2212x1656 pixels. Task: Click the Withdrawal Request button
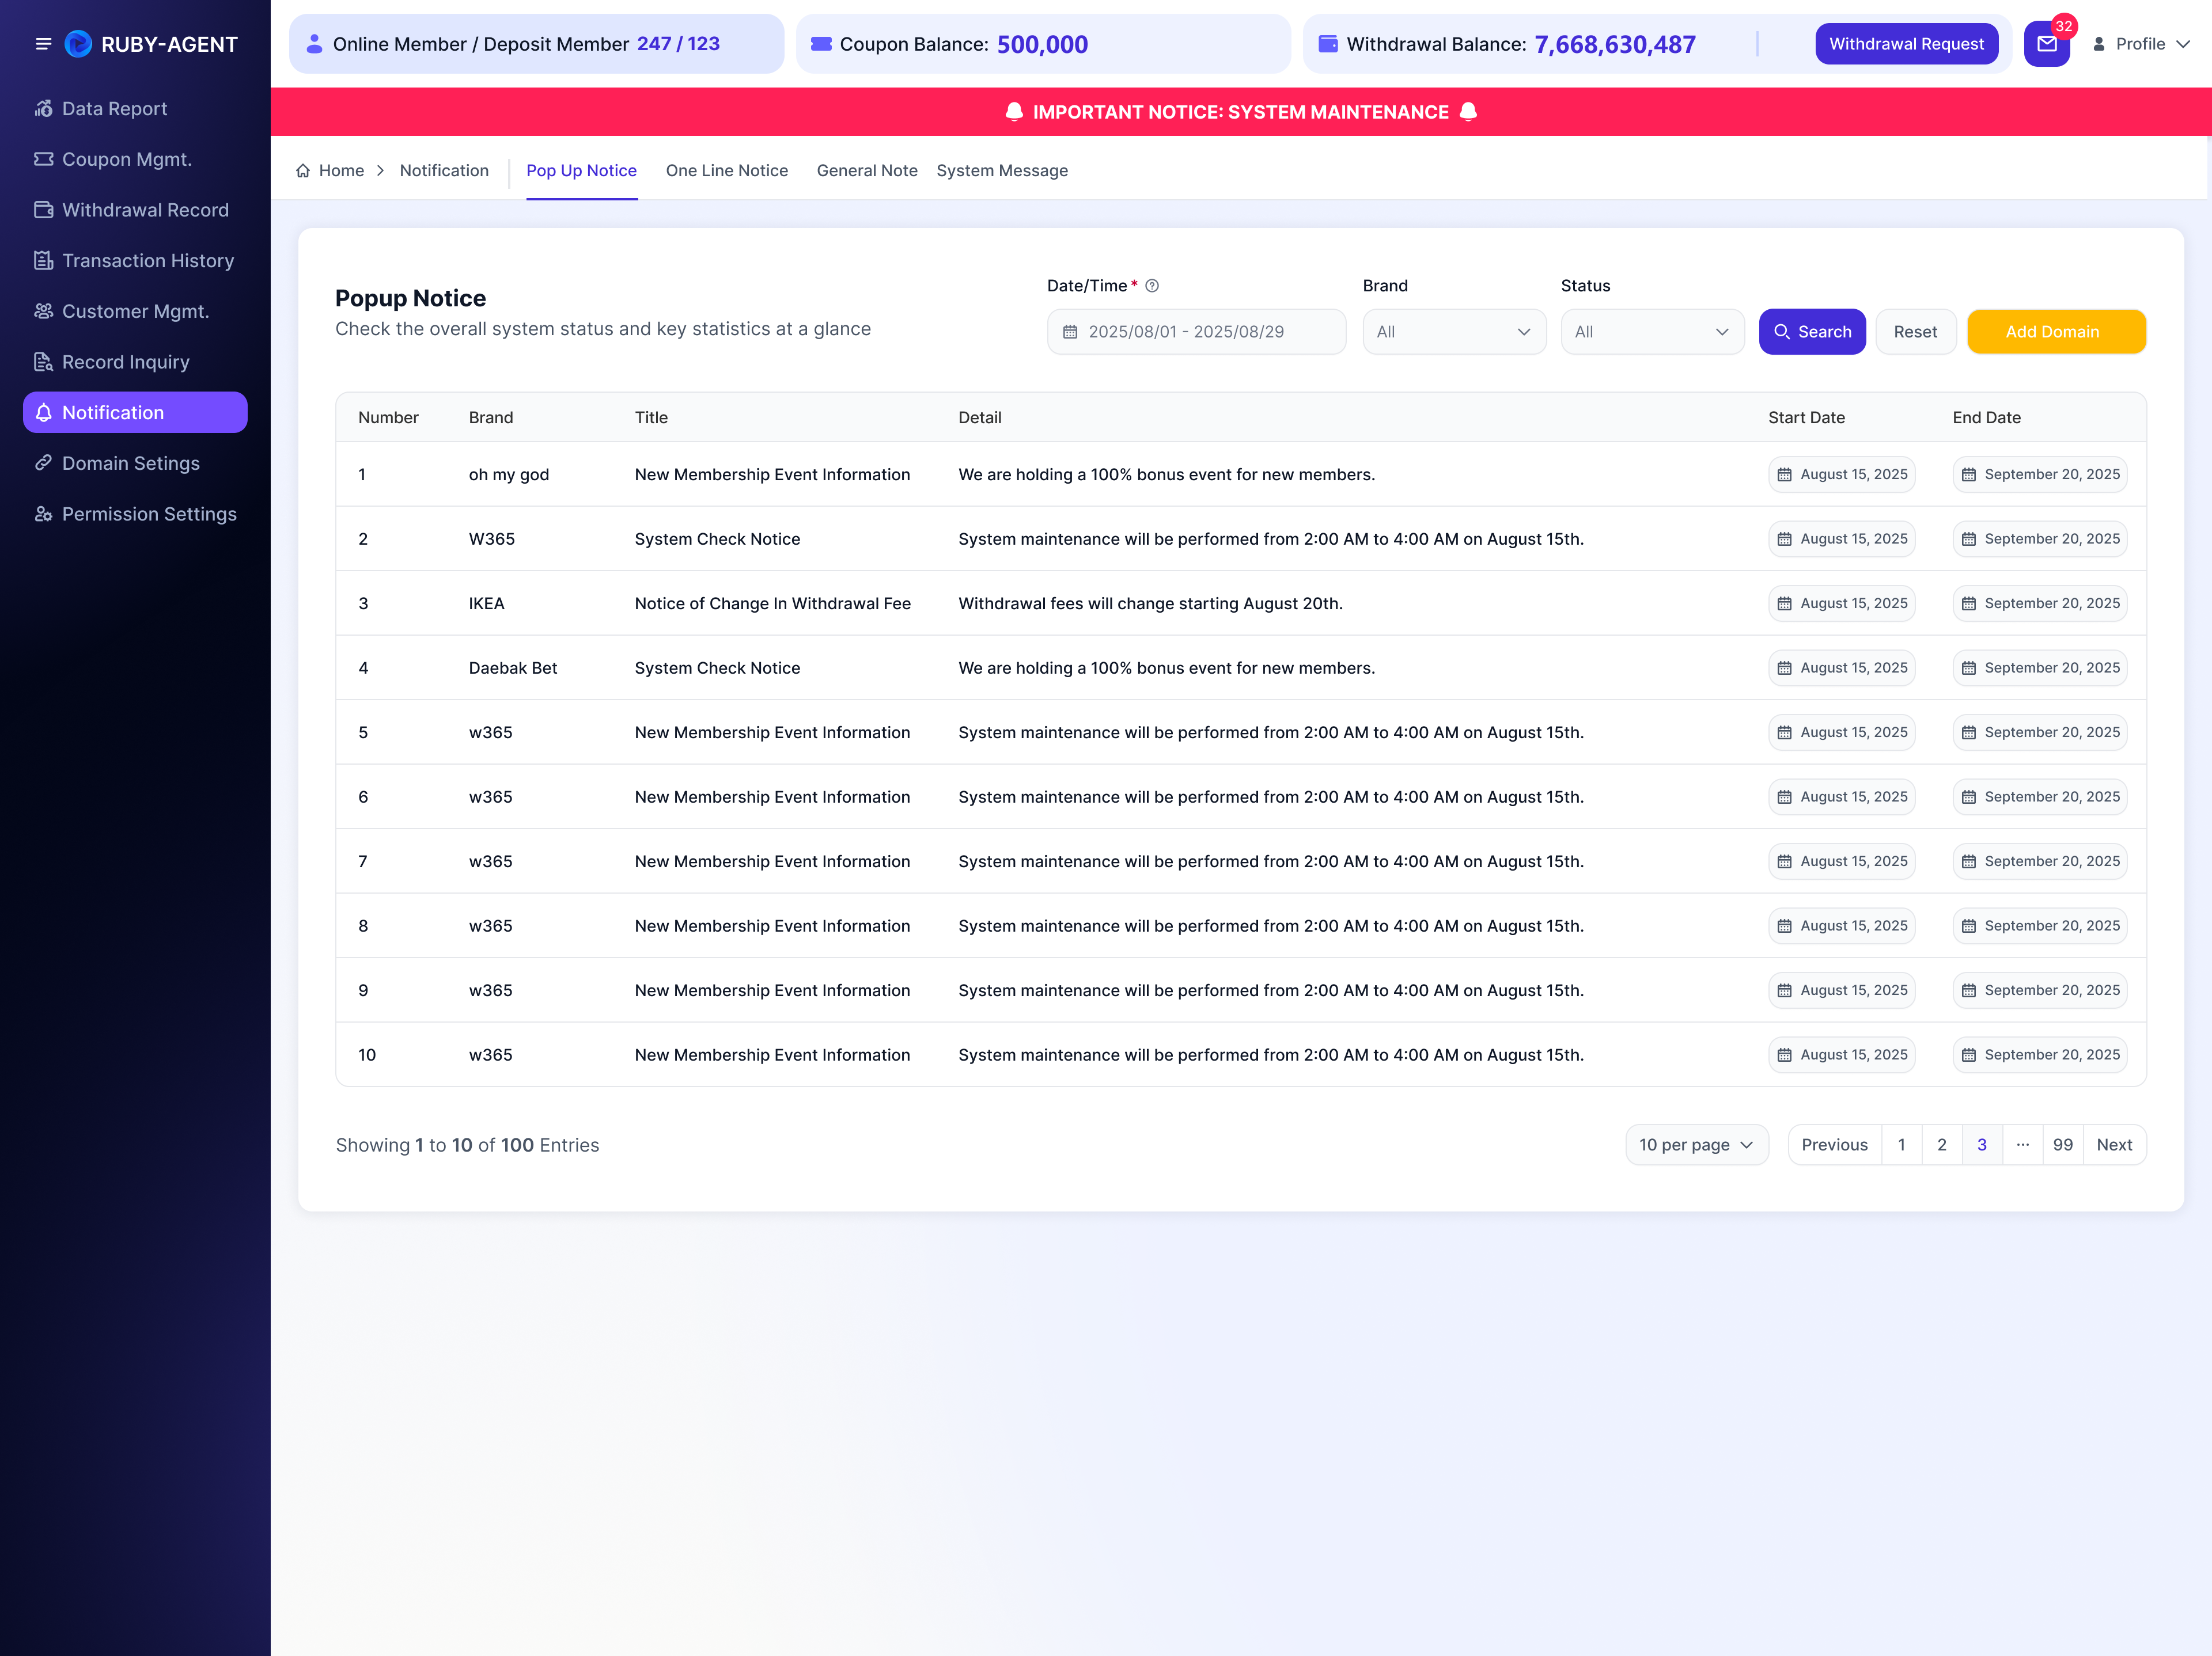click(1906, 44)
